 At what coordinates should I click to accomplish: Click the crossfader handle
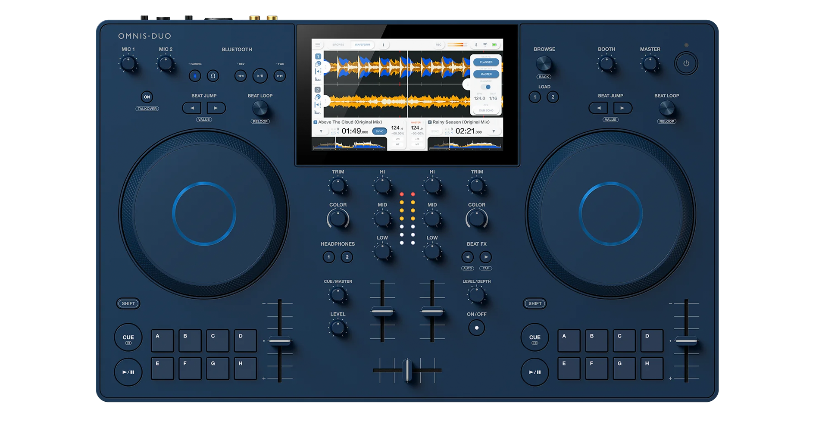(x=407, y=370)
